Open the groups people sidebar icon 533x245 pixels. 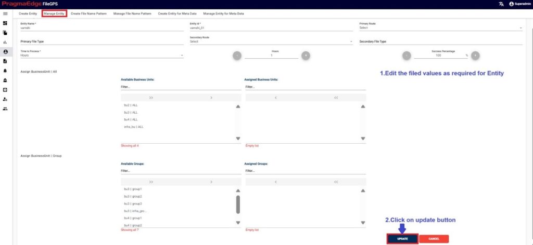click(x=5, y=109)
